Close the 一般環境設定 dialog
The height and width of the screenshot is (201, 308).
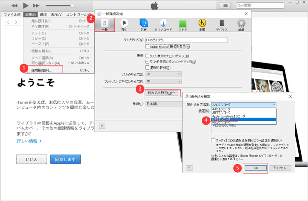click(x=246, y=14)
